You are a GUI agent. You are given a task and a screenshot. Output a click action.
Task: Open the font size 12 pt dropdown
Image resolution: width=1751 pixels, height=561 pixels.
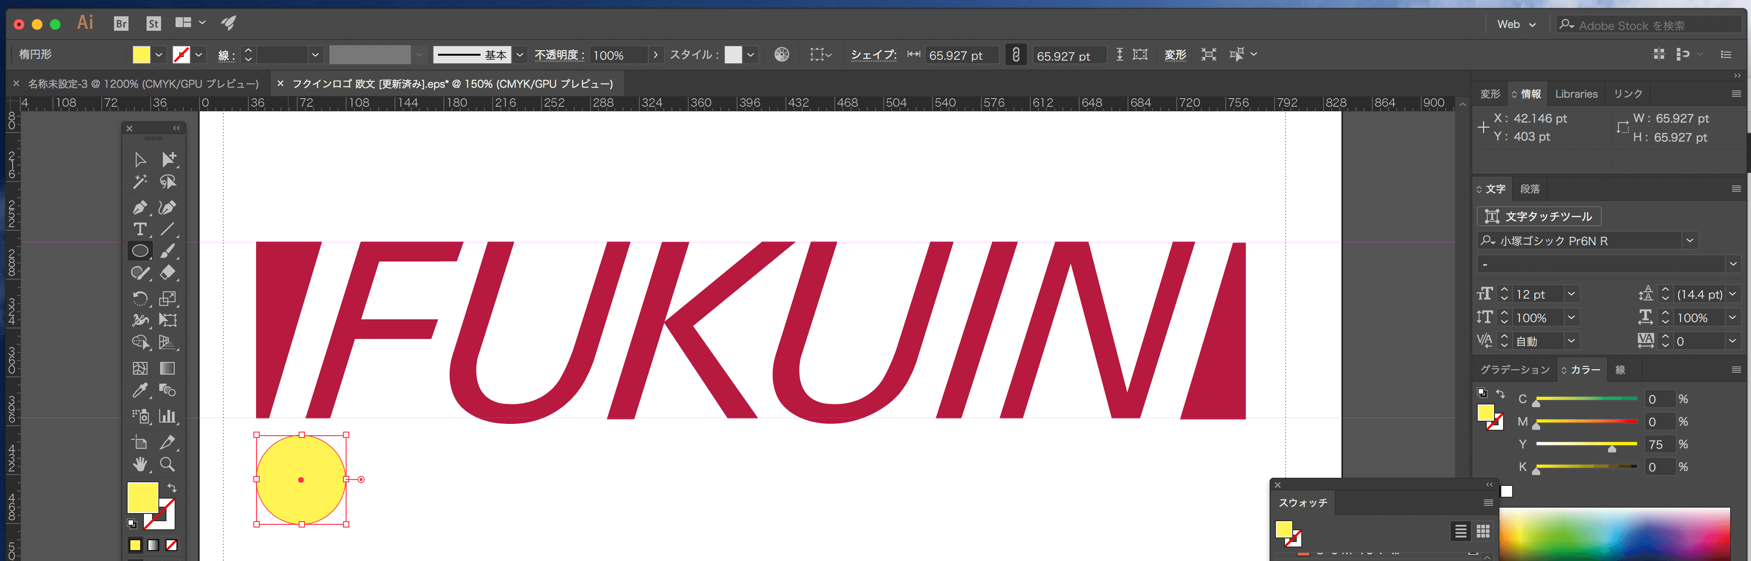pos(1571,294)
